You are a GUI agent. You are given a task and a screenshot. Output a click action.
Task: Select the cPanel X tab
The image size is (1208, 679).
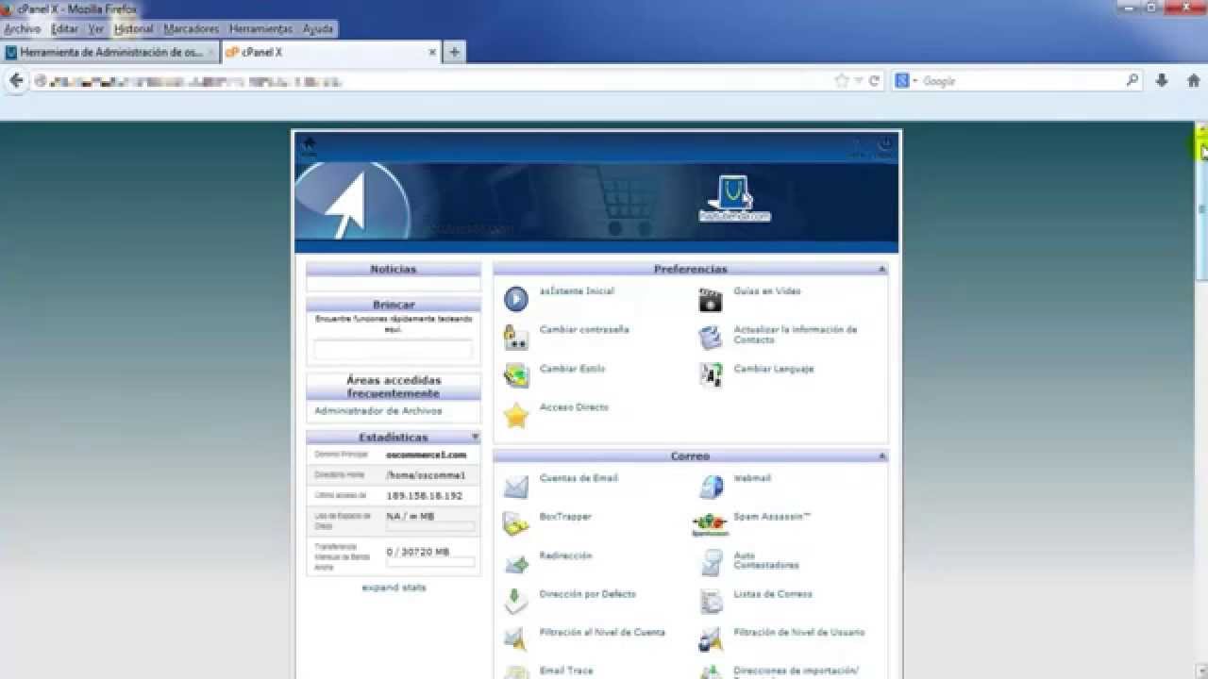coord(330,53)
